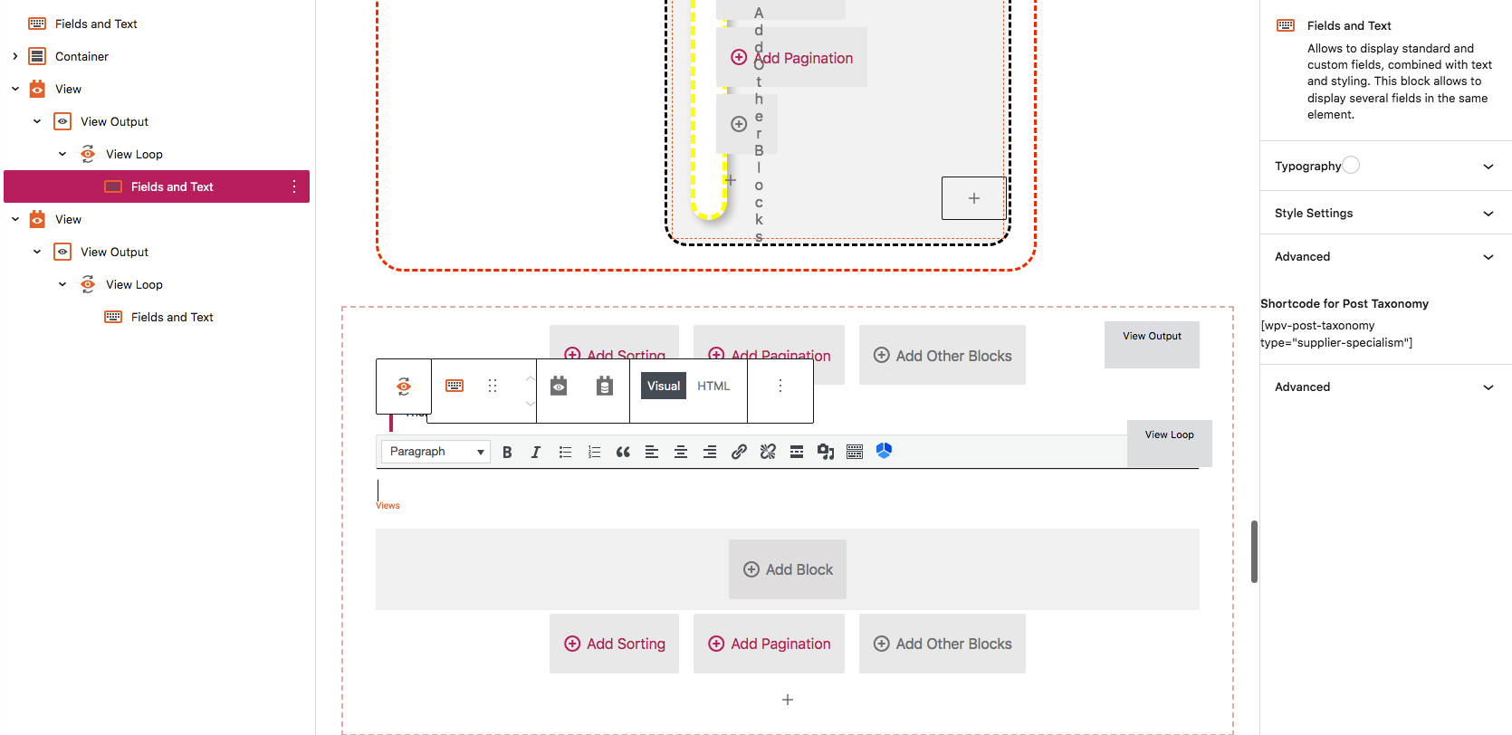Click the eye fields and views toolbar icon

pyautogui.click(x=560, y=386)
